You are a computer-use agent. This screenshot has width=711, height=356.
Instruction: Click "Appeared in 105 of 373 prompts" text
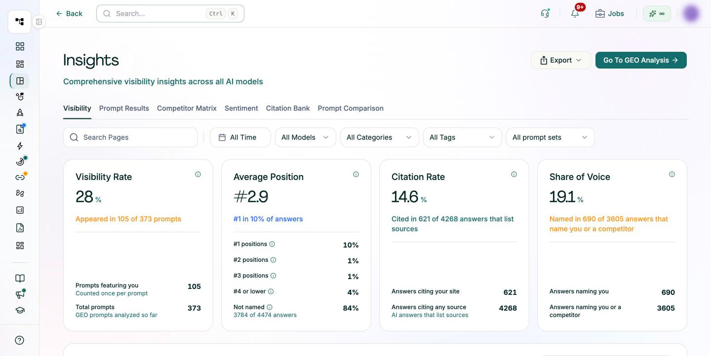(x=128, y=219)
